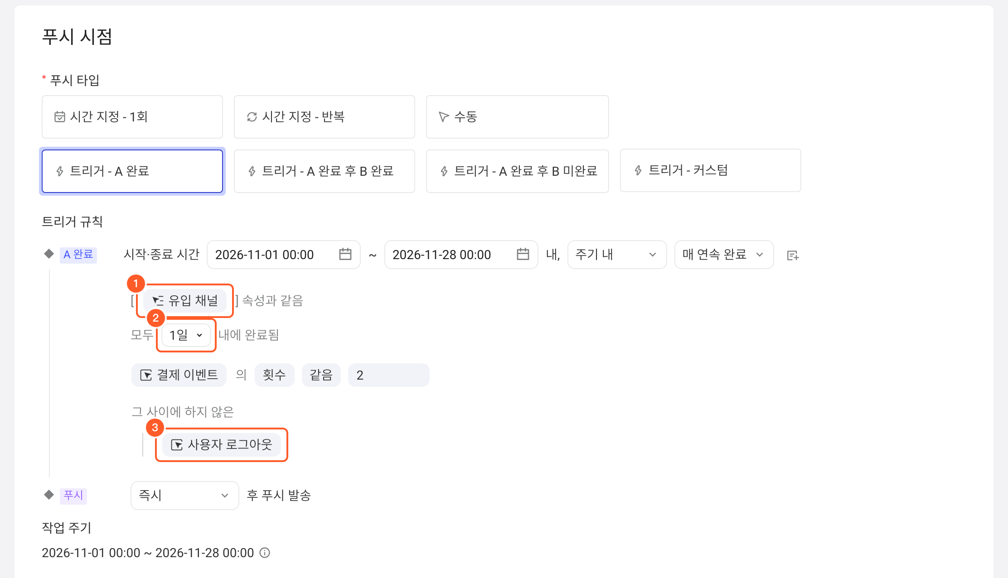Click the 'A 완료' tag label
The height and width of the screenshot is (578, 1008).
point(78,255)
